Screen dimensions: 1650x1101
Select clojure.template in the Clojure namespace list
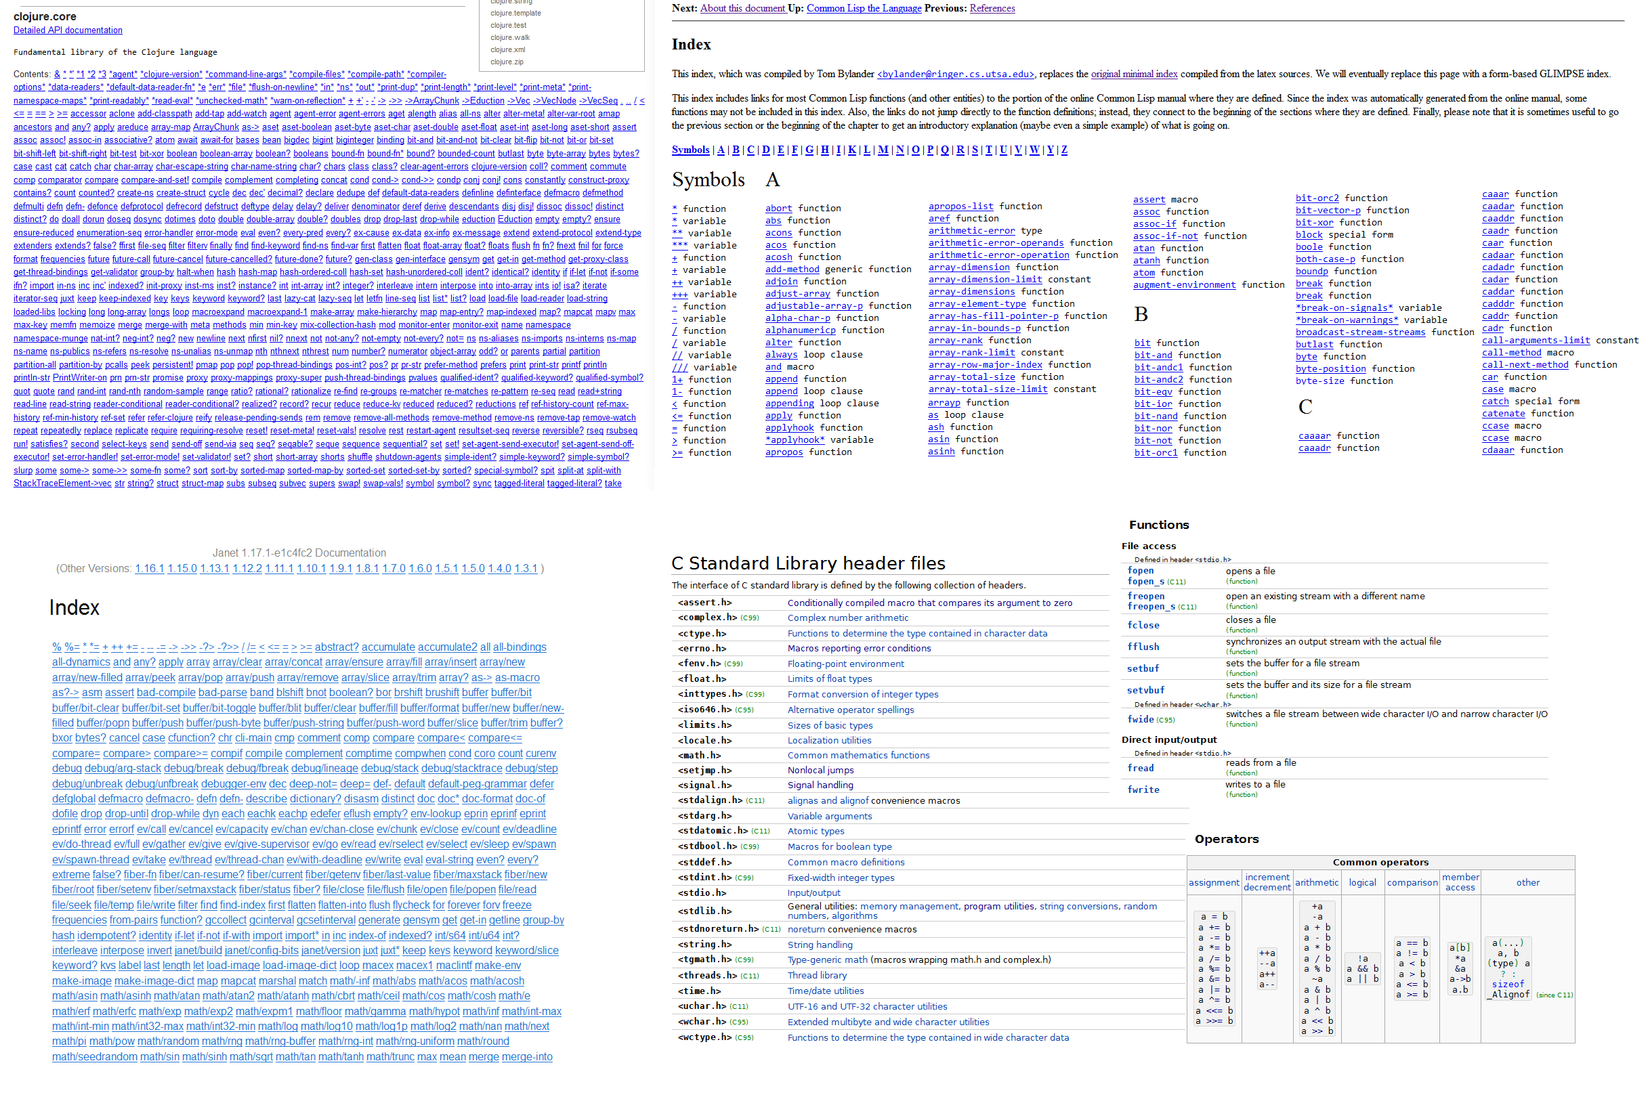point(515,14)
